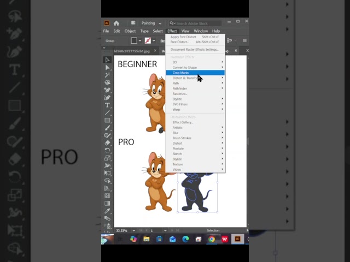This screenshot has height=262, width=350.
Task: Click the fill color swatch
Action: pyautogui.click(x=134, y=40)
